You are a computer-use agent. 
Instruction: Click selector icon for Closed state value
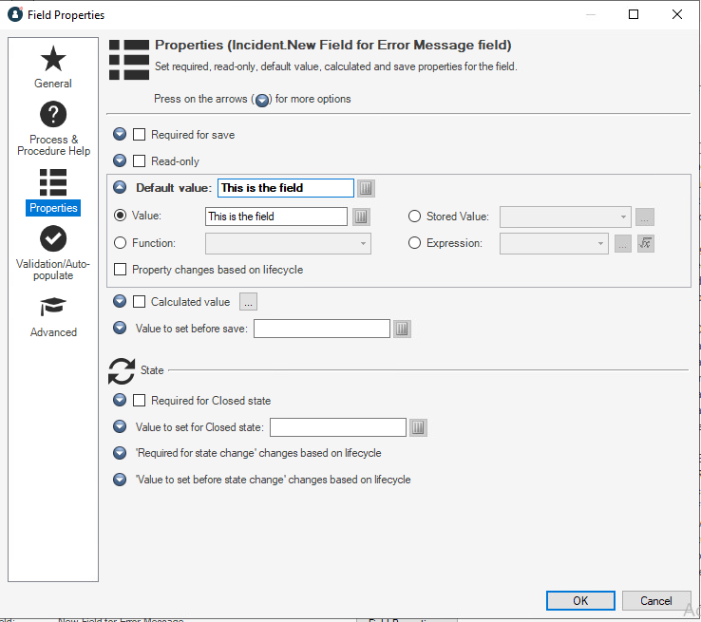pos(418,427)
